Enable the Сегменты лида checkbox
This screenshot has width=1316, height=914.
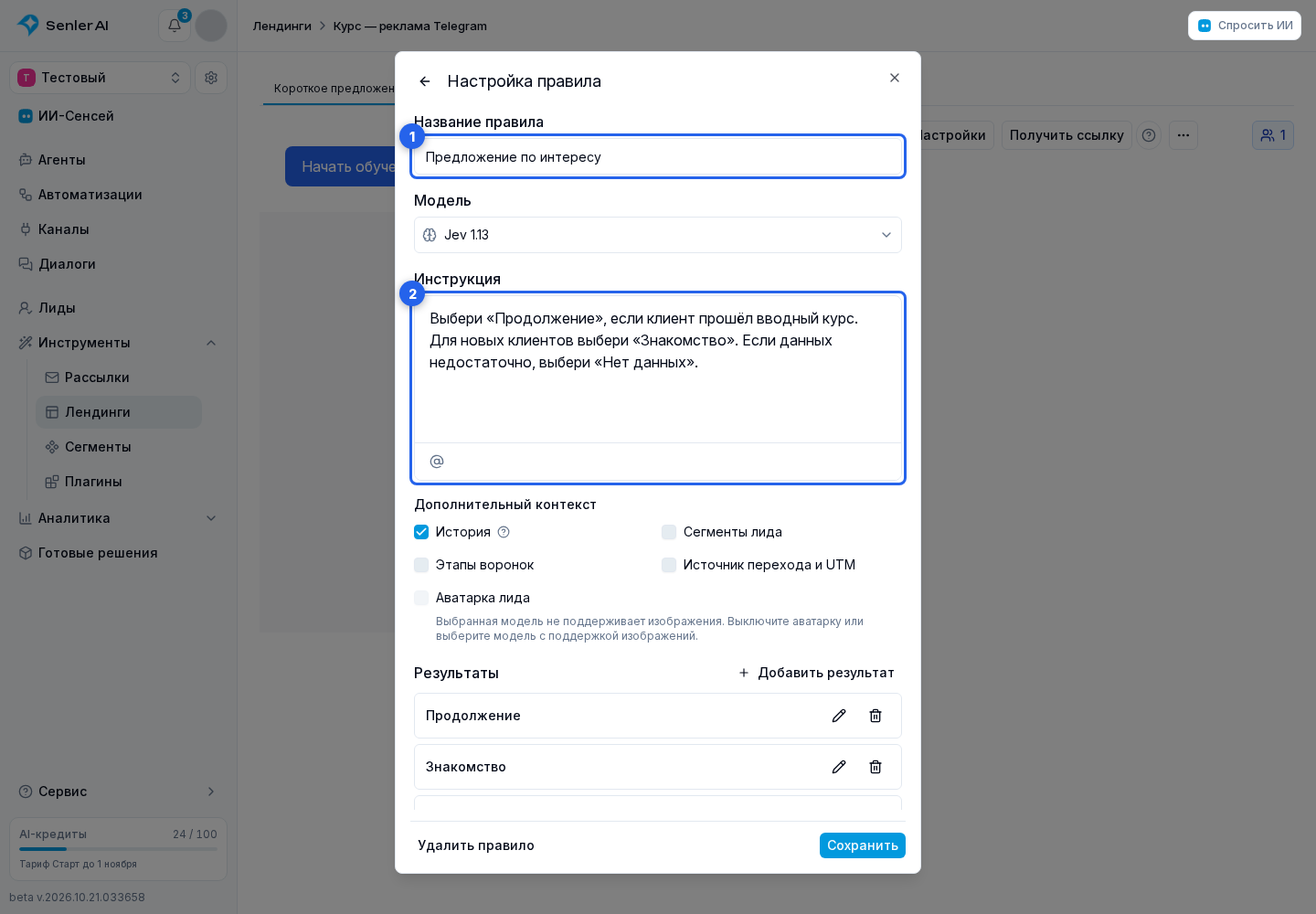pos(669,532)
